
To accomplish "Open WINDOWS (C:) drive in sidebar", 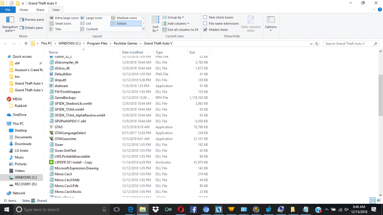I will pyautogui.click(x=25, y=178).
